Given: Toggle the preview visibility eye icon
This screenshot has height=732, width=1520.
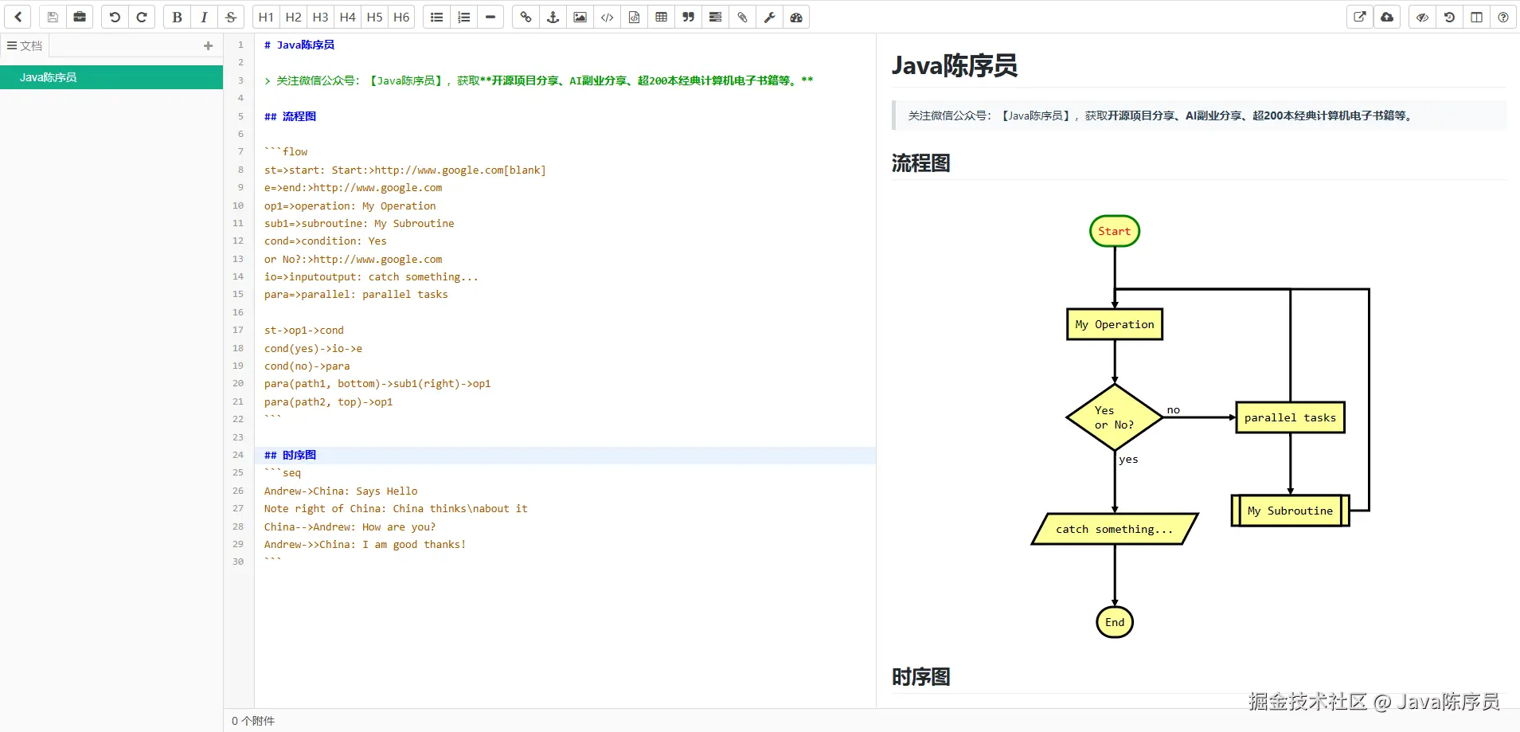Looking at the screenshot, I should [1422, 17].
